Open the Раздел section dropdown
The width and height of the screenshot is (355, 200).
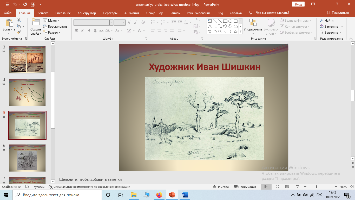click(x=52, y=32)
